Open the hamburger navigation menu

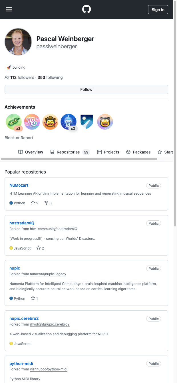9,9
